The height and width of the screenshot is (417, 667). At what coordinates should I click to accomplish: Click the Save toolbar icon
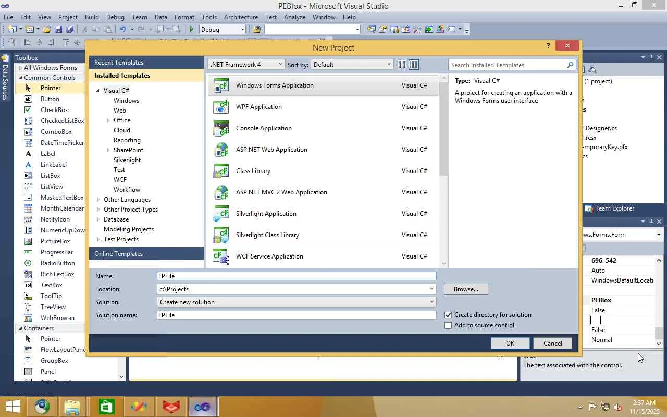pos(58,30)
